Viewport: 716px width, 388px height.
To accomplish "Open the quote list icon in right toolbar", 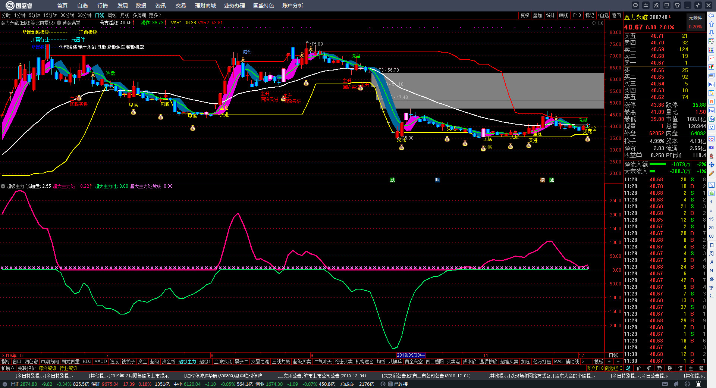I will 712,41.
